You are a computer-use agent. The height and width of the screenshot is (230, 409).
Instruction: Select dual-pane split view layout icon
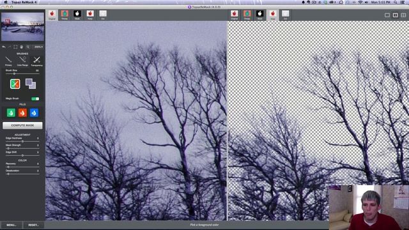click(396, 15)
